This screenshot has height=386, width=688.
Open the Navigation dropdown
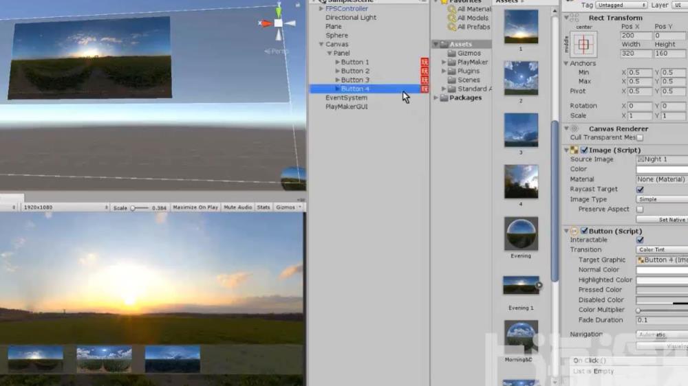[x=662, y=334]
